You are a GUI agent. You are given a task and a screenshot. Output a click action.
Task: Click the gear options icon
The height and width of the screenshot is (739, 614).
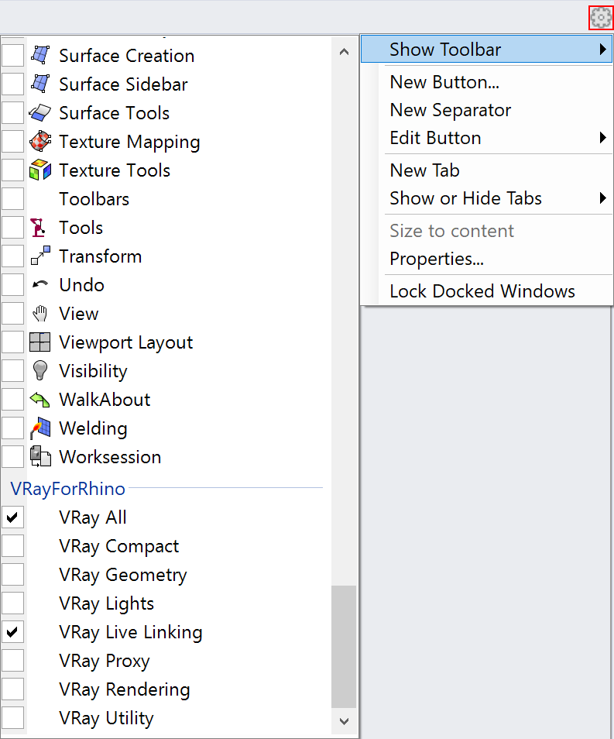(601, 18)
